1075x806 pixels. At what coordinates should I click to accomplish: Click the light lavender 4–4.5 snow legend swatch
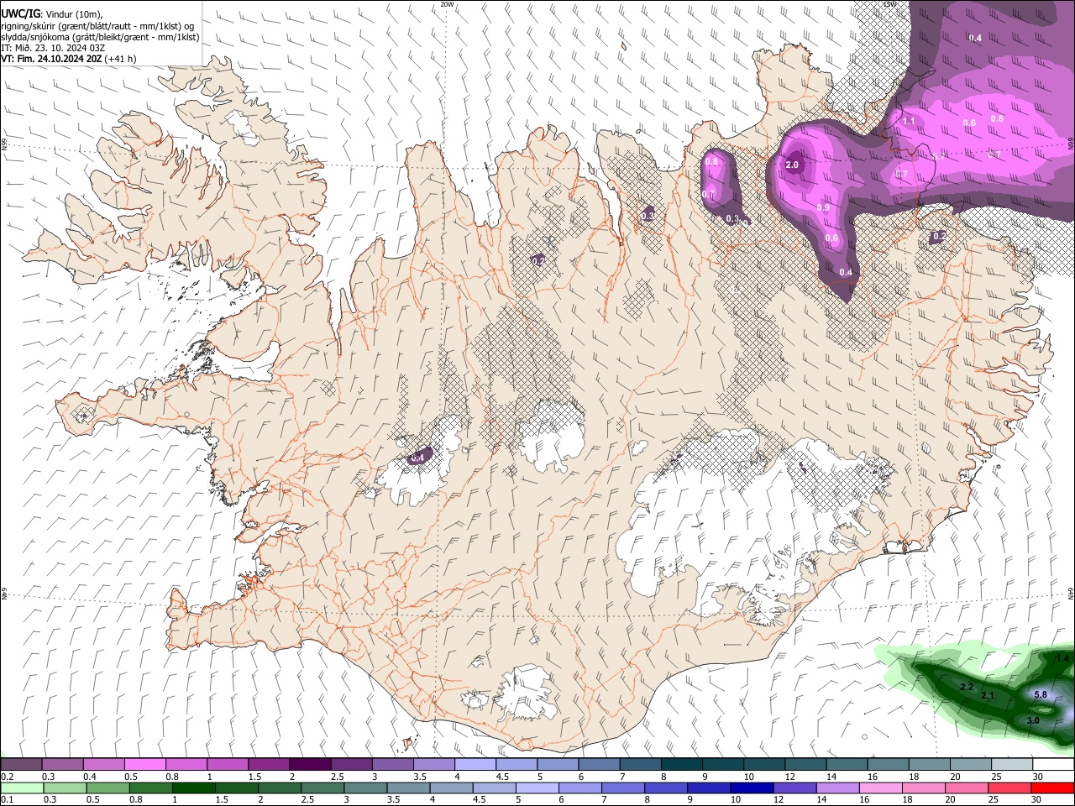(474, 765)
